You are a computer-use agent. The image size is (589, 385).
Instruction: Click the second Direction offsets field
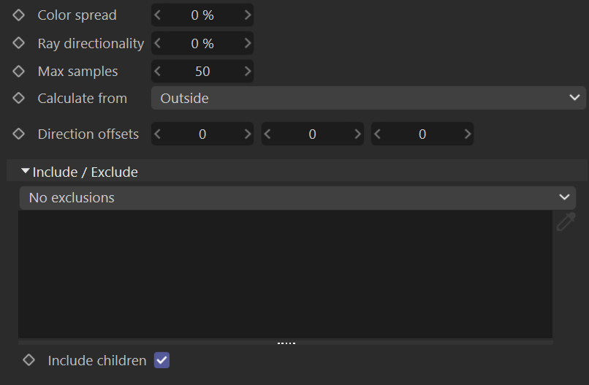[313, 134]
